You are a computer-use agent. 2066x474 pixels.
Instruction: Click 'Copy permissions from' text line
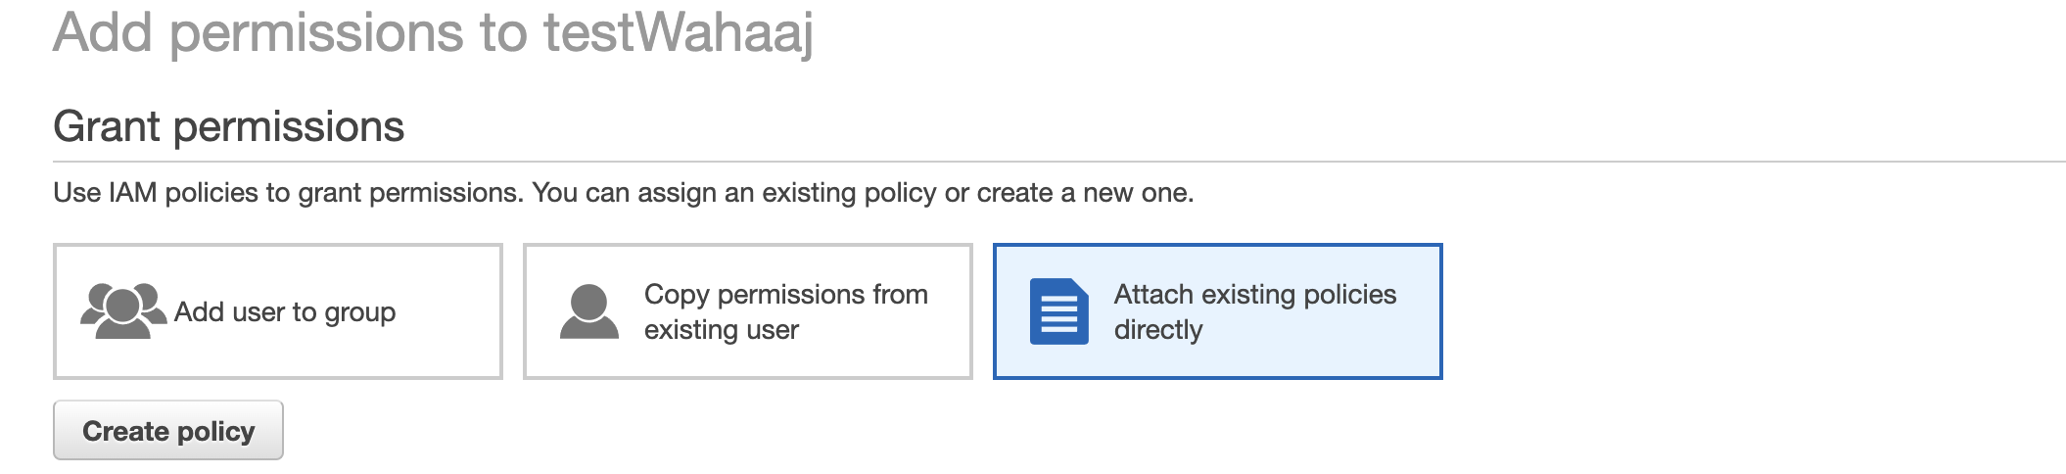785,295
